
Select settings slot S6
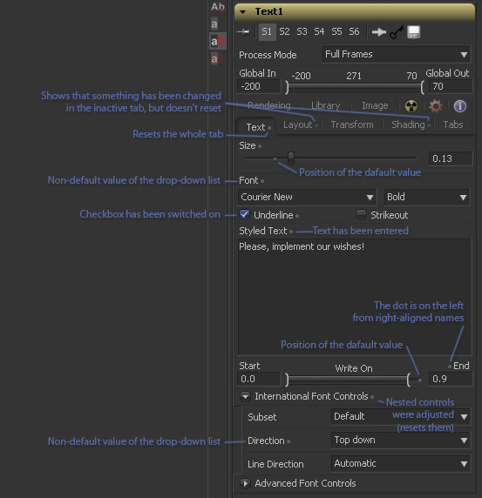click(x=354, y=31)
